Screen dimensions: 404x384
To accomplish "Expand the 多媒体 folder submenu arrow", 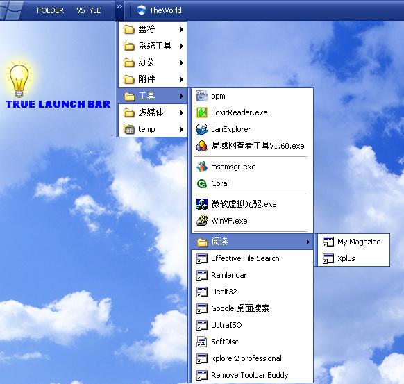I will pos(182,112).
